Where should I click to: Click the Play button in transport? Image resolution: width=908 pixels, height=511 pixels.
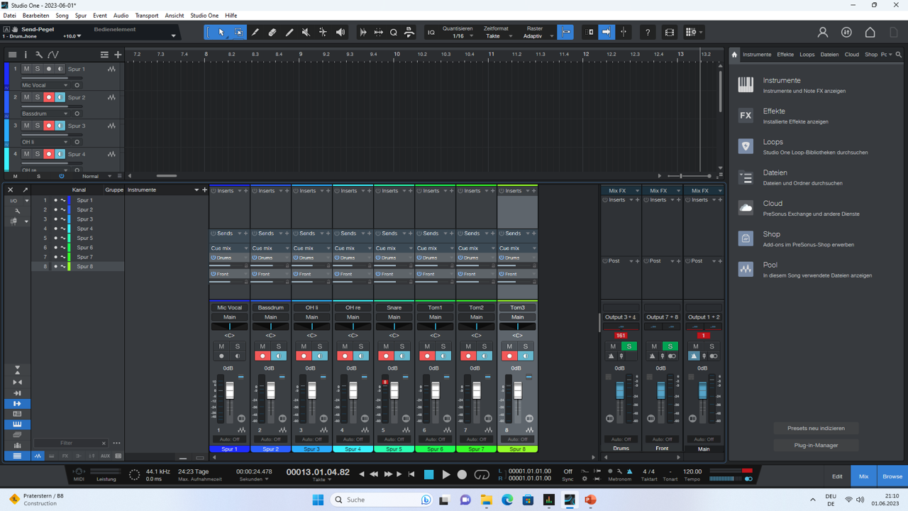click(445, 475)
